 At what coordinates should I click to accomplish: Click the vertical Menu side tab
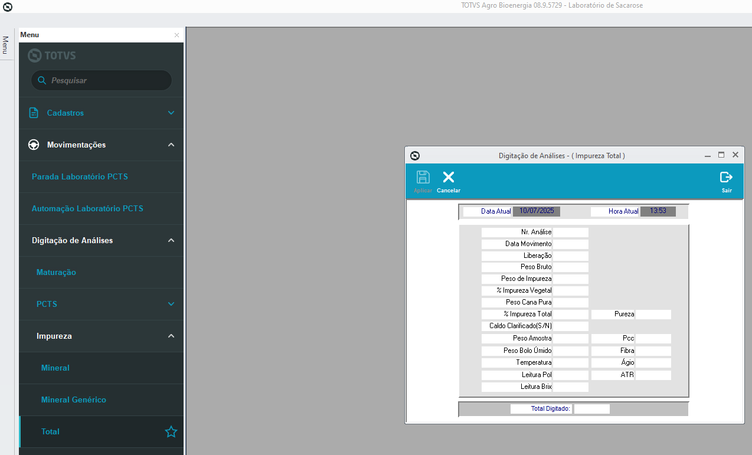[5, 44]
